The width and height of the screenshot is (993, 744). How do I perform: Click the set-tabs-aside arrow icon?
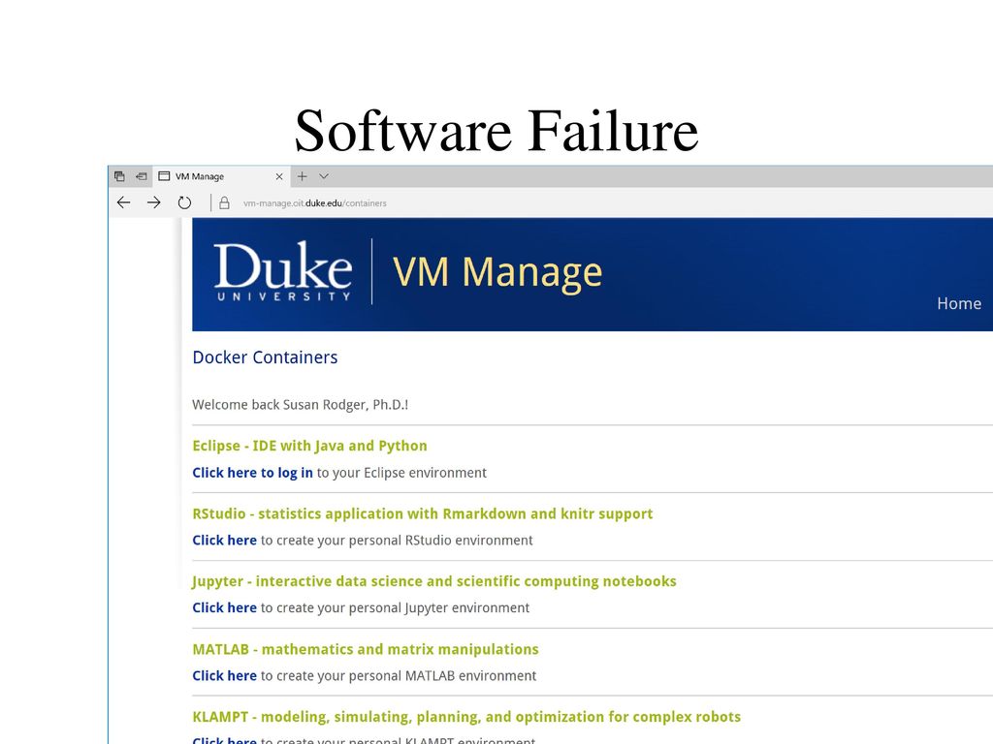[x=142, y=176]
